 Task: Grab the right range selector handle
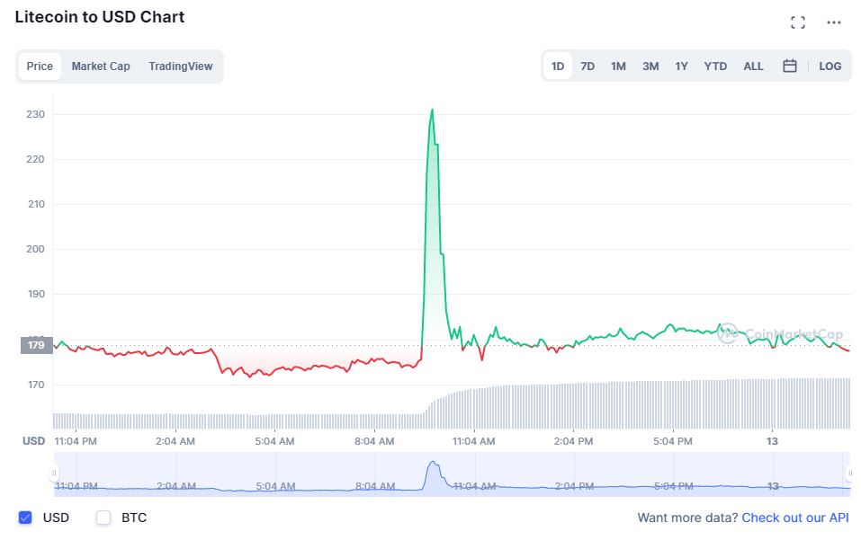coord(849,474)
